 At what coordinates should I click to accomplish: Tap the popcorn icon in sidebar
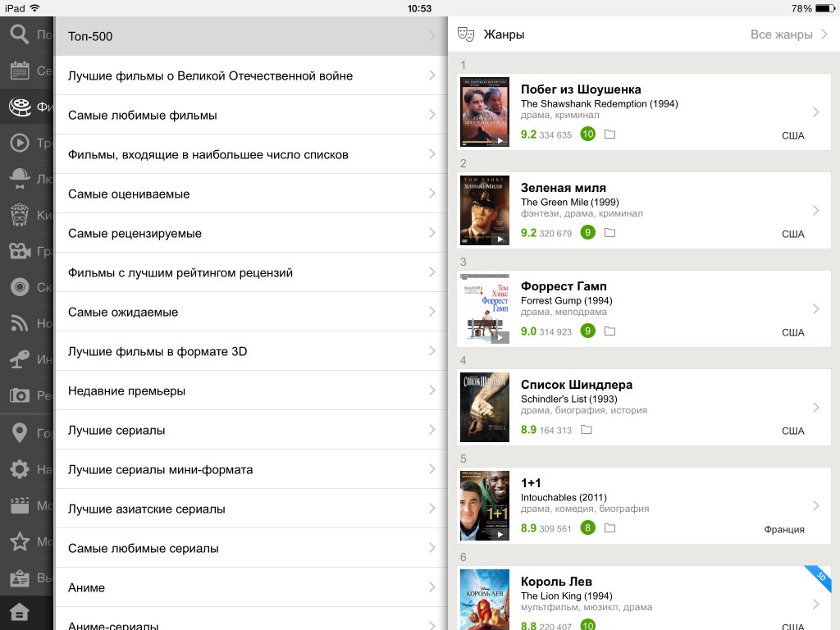[19, 215]
